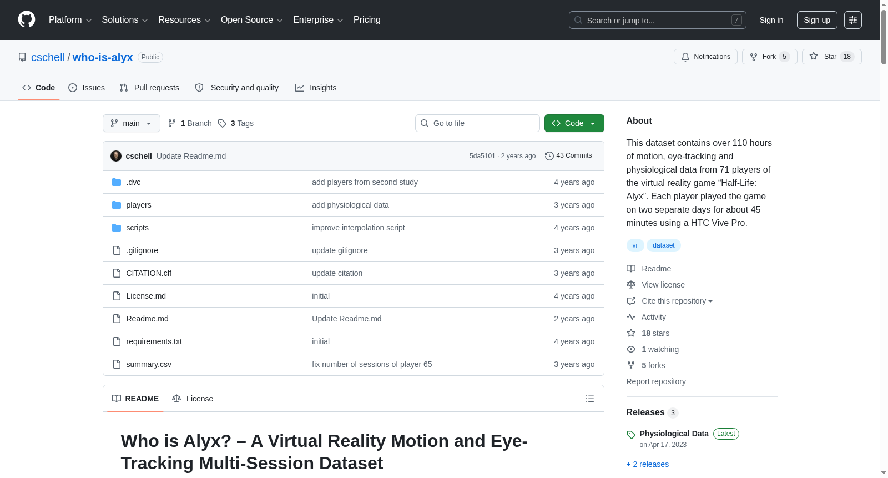Image resolution: width=888 pixels, height=478 pixels.
Task: Click the Notifications button
Action: (706, 57)
